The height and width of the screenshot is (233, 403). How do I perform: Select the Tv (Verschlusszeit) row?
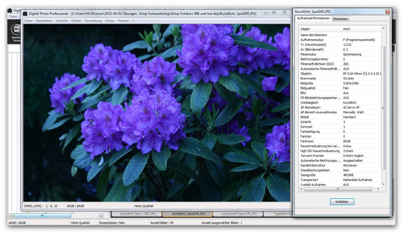340,45
